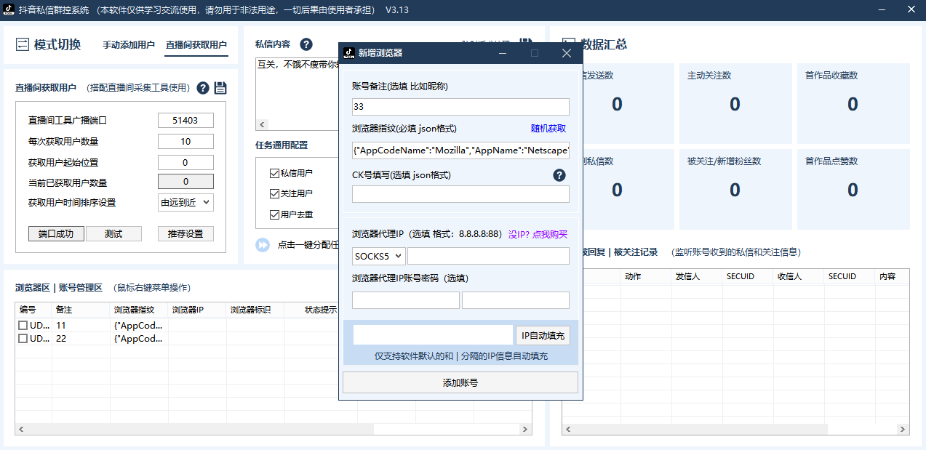The width and height of the screenshot is (926, 450).
Task: Click the 添加账号 button
Action: pyautogui.click(x=460, y=382)
